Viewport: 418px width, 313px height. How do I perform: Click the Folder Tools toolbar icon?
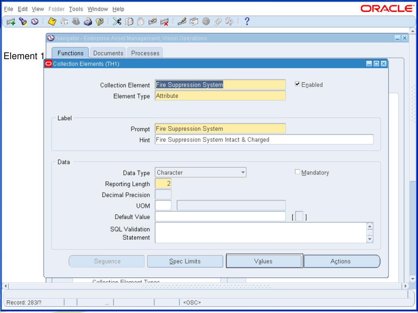pos(229,22)
